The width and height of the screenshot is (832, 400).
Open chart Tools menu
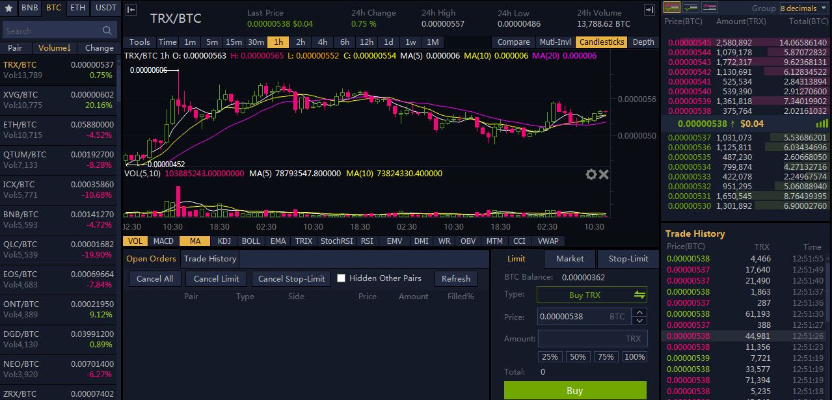pyautogui.click(x=139, y=42)
